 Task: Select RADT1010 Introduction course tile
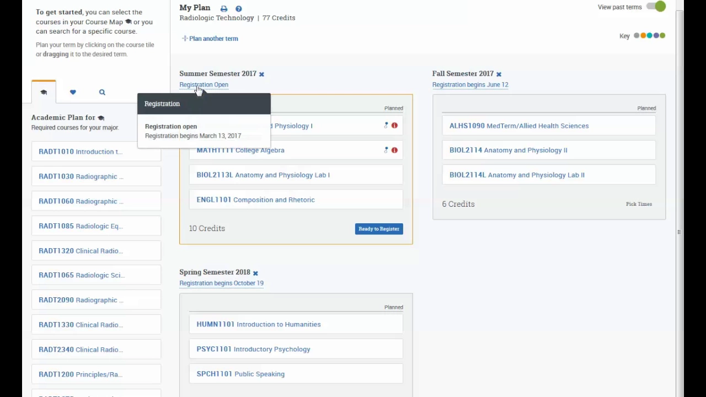tap(96, 152)
